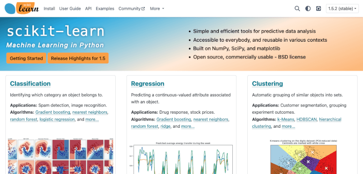Open the K-means digits clustering plot thumbnail
The width and height of the screenshot is (363, 174).
pyautogui.click(x=304, y=157)
